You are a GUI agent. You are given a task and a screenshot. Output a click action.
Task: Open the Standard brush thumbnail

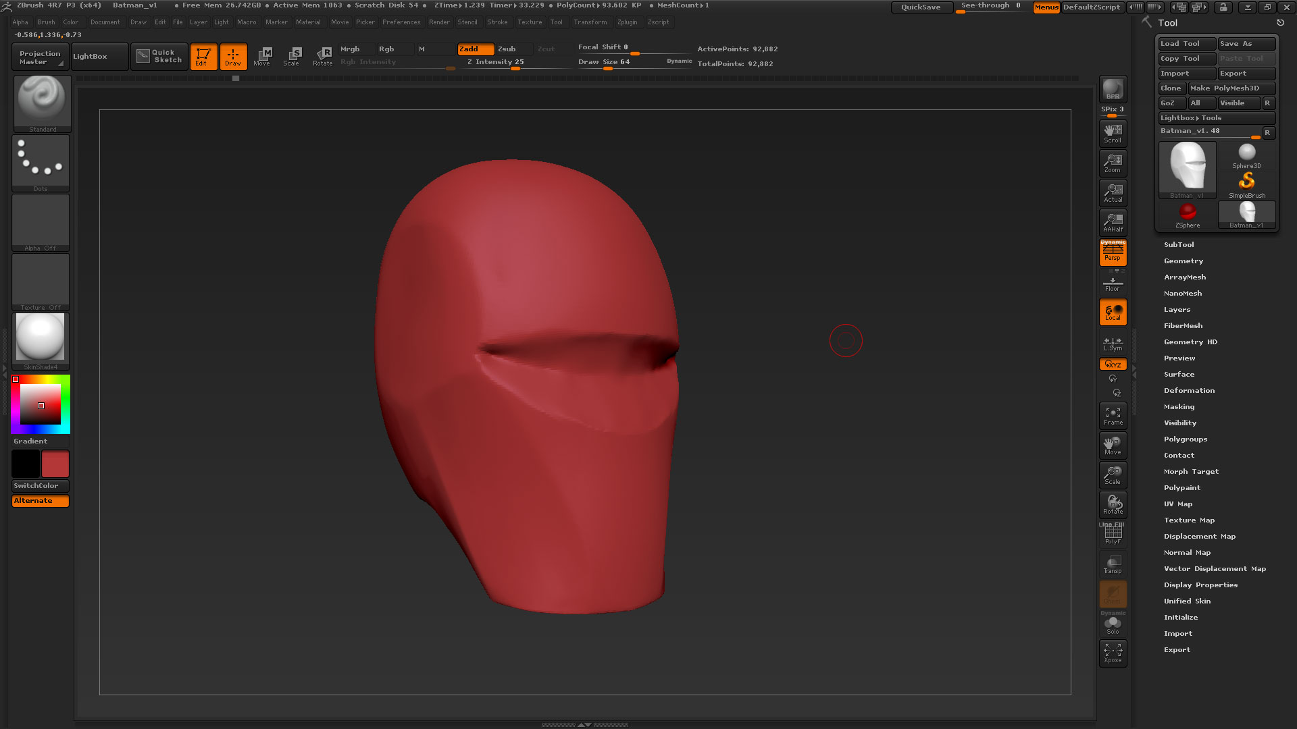(42, 103)
